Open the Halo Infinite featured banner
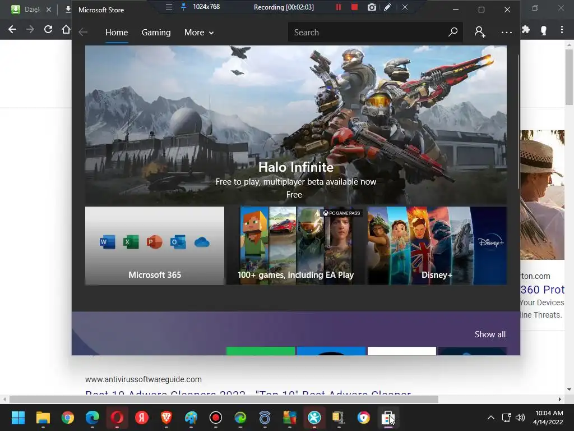The width and height of the screenshot is (574, 431). [x=296, y=125]
